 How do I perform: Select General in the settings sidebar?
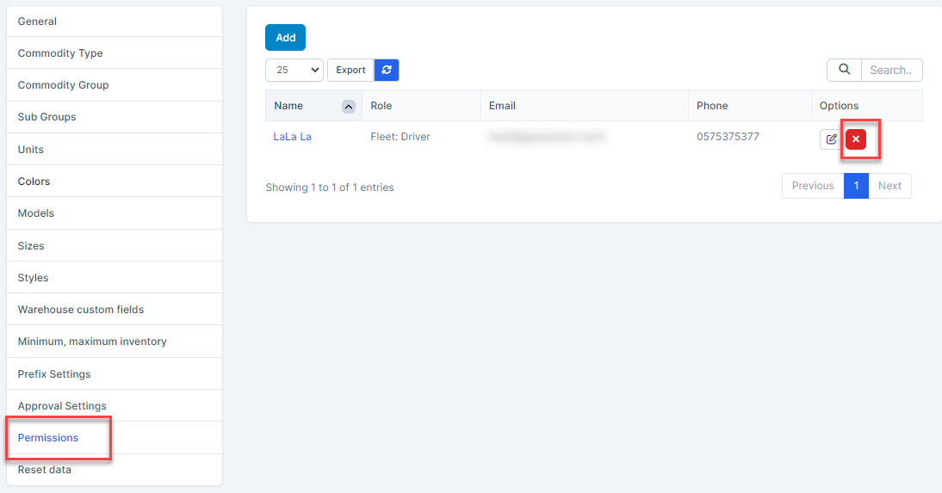click(37, 22)
